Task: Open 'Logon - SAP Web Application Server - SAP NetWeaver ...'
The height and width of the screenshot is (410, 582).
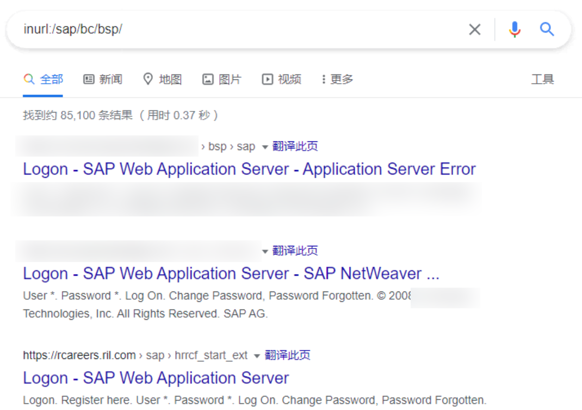Action: point(231,274)
